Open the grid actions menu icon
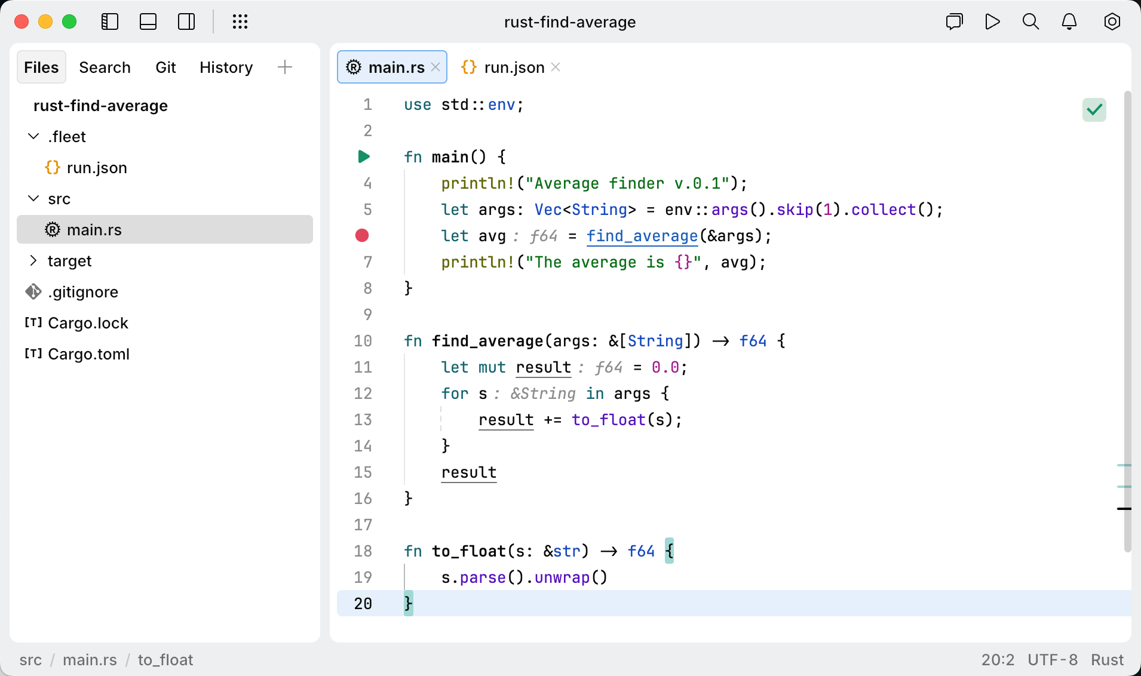Screen dimensions: 1141x676 (x=240, y=22)
